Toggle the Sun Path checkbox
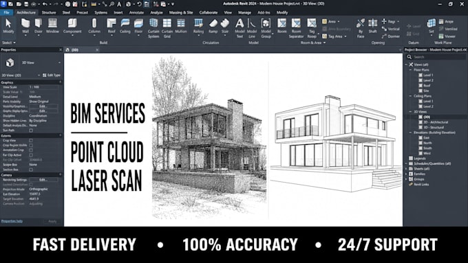The width and height of the screenshot is (468, 263). point(31,130)
